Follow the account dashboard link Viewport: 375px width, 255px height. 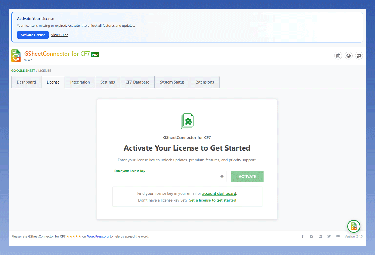(x=219, y=193)
